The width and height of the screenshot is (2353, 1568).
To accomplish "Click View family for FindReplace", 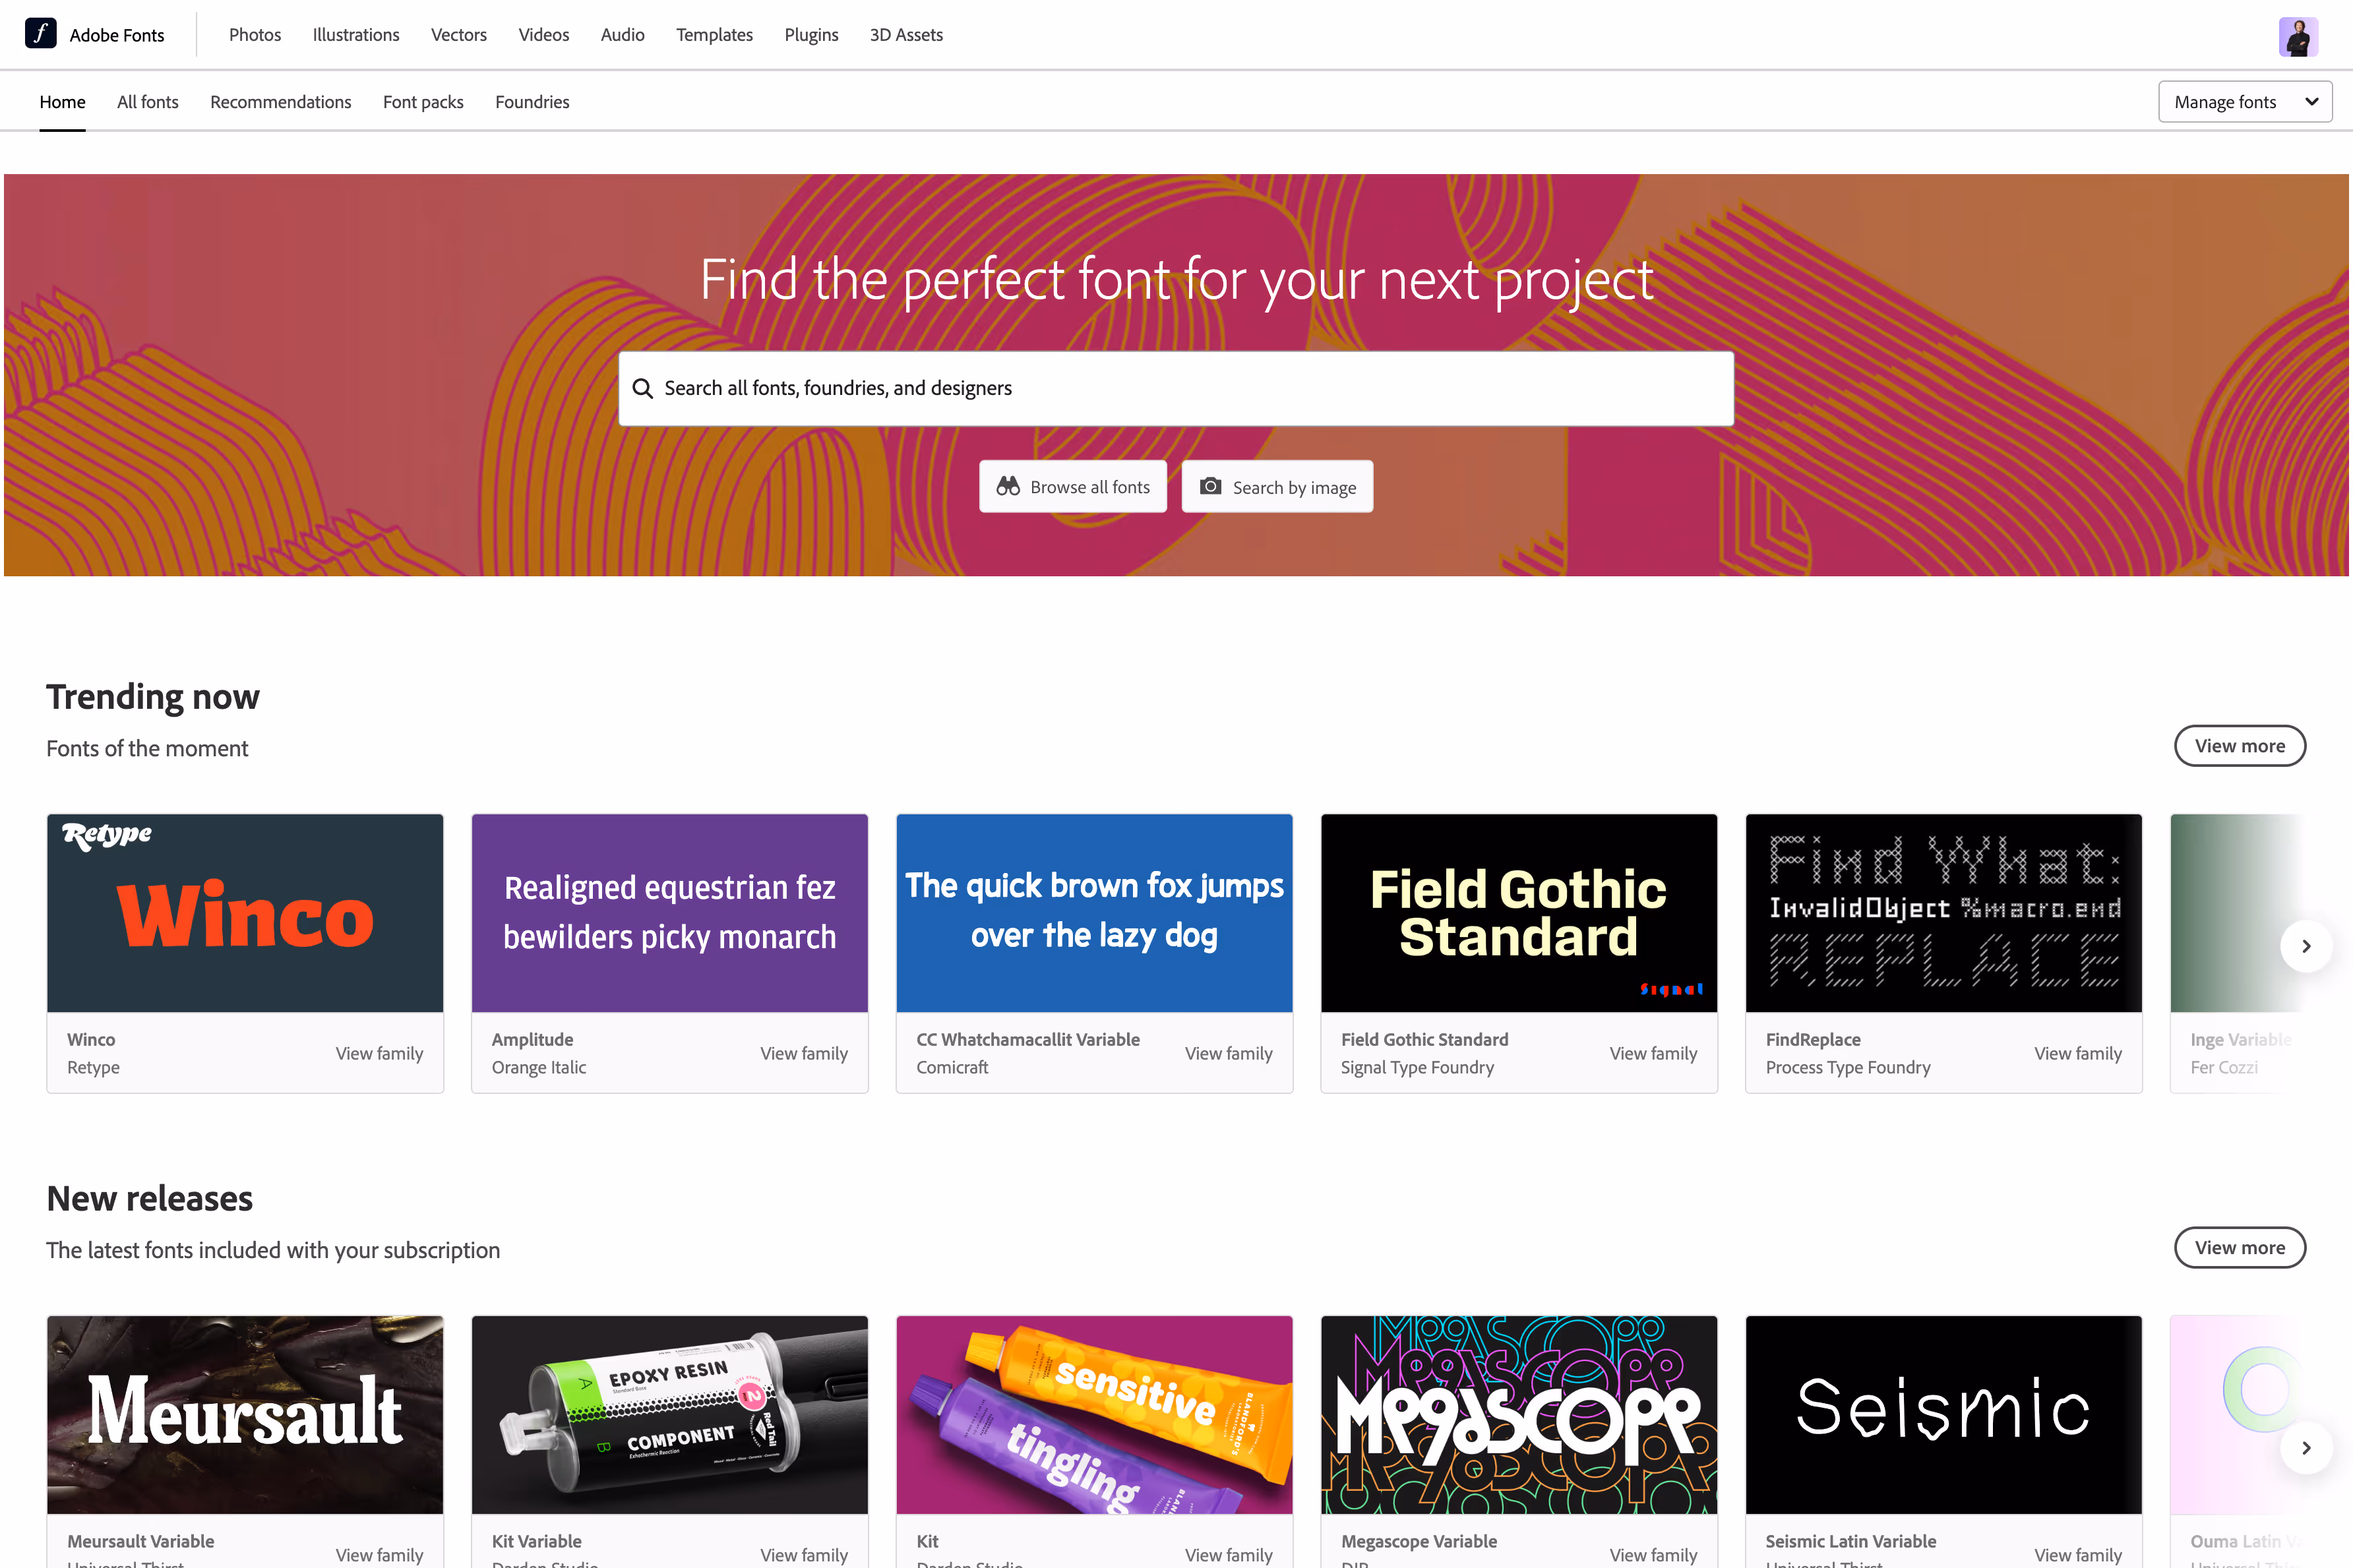I will (x=2078, y=1053).
